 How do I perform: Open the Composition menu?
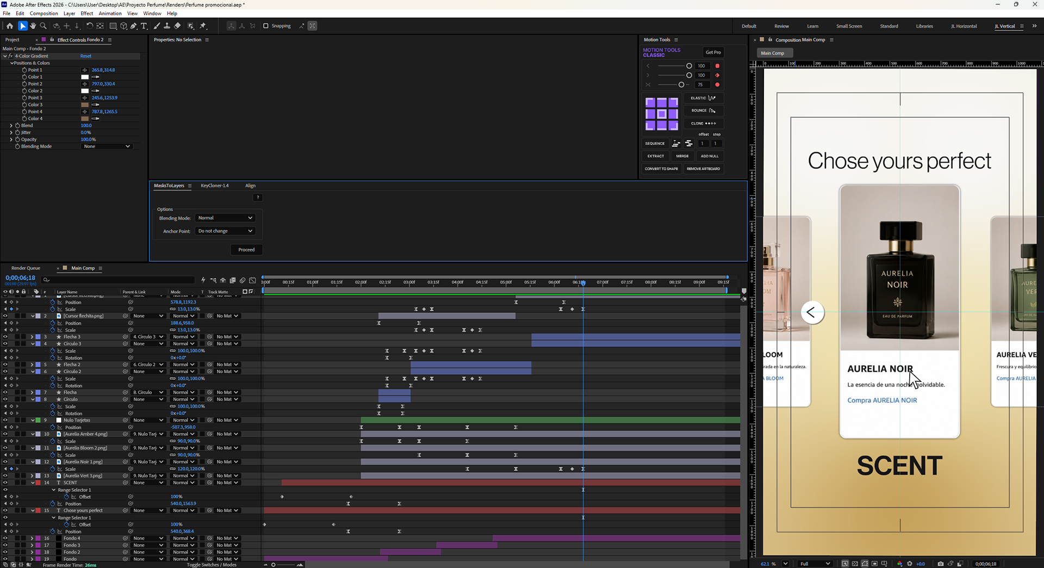pyautogui.click(x=43, y=13)
